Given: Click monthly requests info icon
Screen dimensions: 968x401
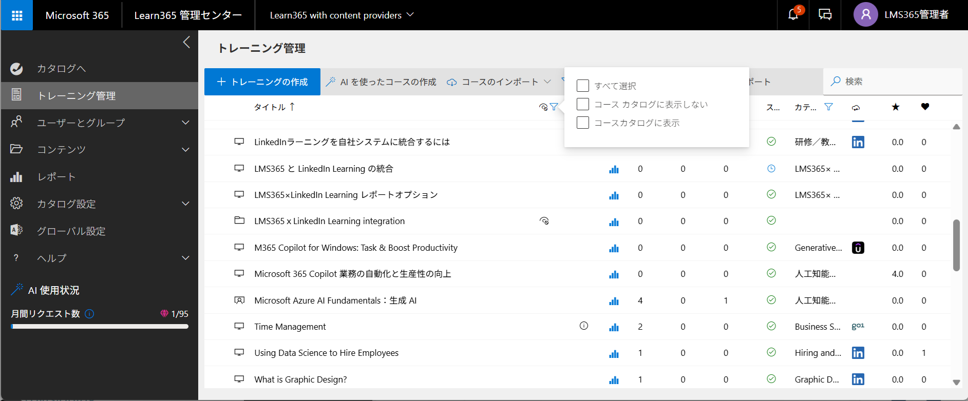Looking at the screenshot, I should pos(89,314).
